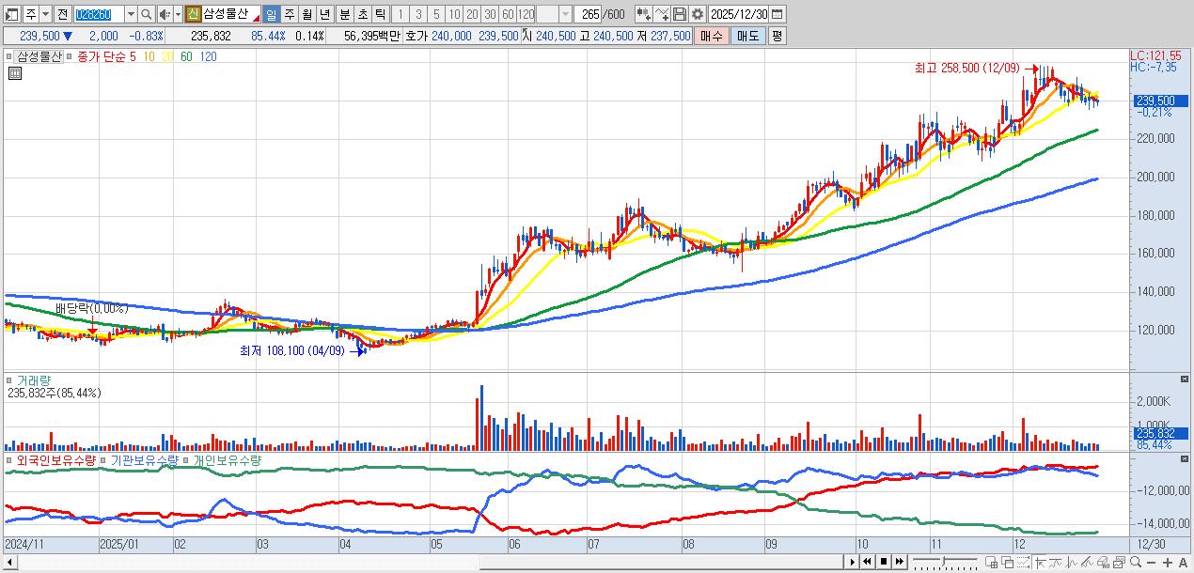1194x573 pixels.
Task: Click the search magnifier beside stock code
Action: point(146,14)
